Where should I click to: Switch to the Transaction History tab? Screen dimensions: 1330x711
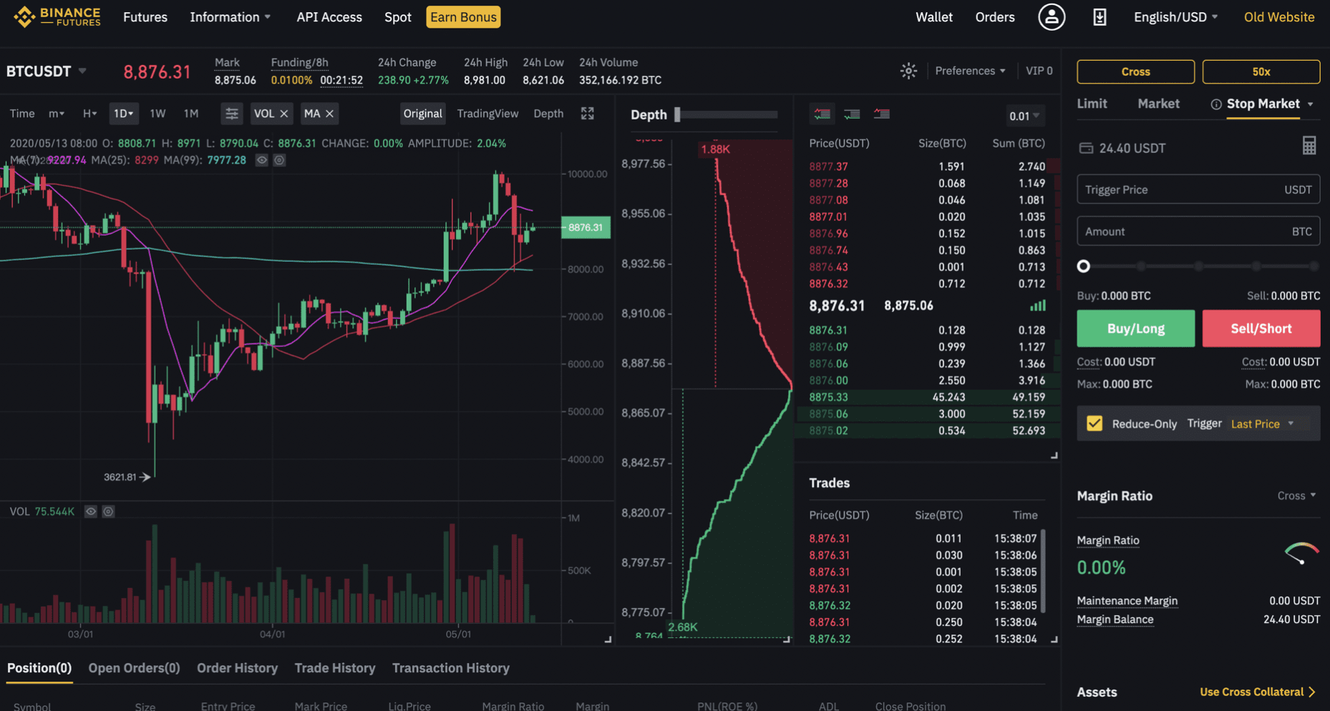point(451,668)
